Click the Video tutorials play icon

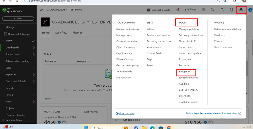click(x=117, y=114)
